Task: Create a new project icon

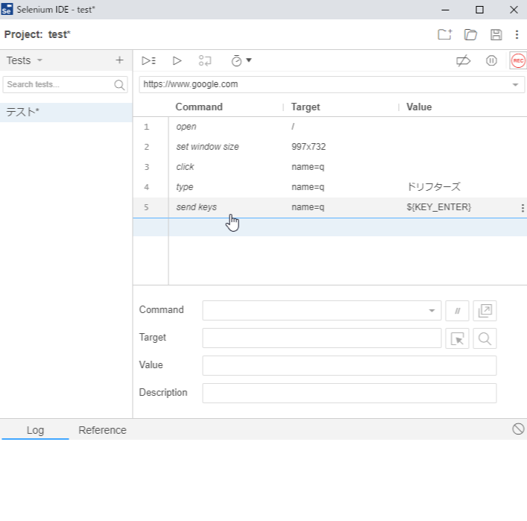Action: tap(444, 34)
